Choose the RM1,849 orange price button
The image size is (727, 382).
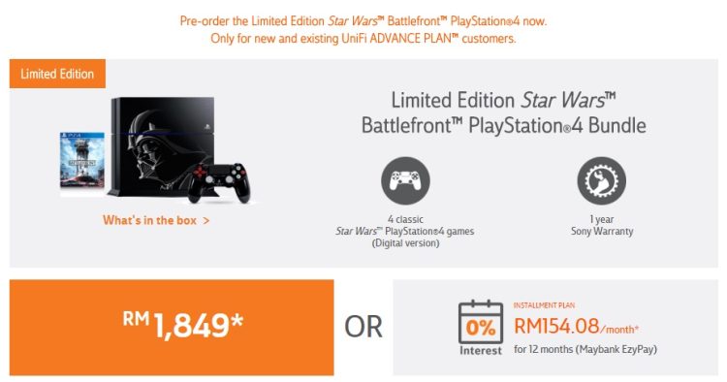tap(172, 328)
